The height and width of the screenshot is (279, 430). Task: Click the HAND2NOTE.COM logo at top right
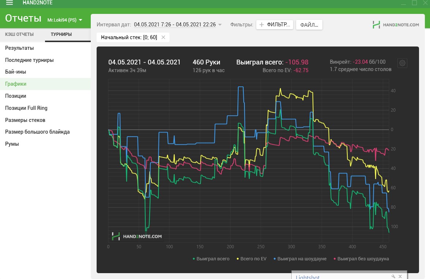(x=396, y=25)
